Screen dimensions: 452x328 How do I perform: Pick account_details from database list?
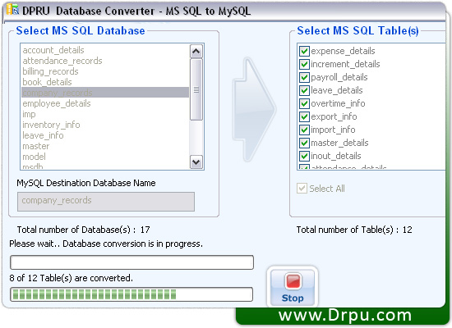[53, 50]
